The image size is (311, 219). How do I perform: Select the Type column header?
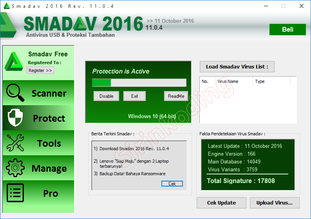click(272, 81)
